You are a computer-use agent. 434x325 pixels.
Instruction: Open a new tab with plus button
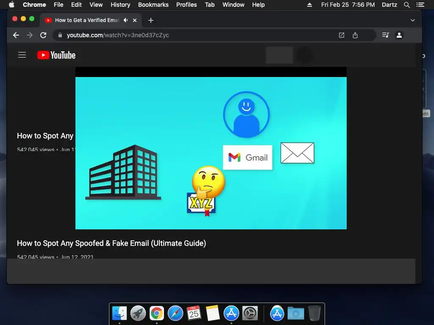click(x=150, y=20)
